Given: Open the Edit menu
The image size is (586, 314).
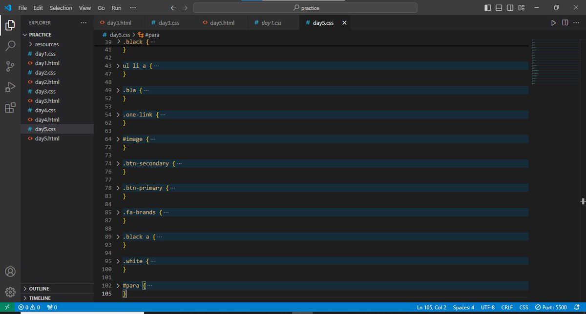Looking at the screenshot, I should click(39, 8).
